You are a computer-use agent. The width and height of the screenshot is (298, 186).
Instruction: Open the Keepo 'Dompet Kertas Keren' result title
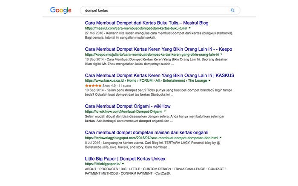[x=158, y=49]
